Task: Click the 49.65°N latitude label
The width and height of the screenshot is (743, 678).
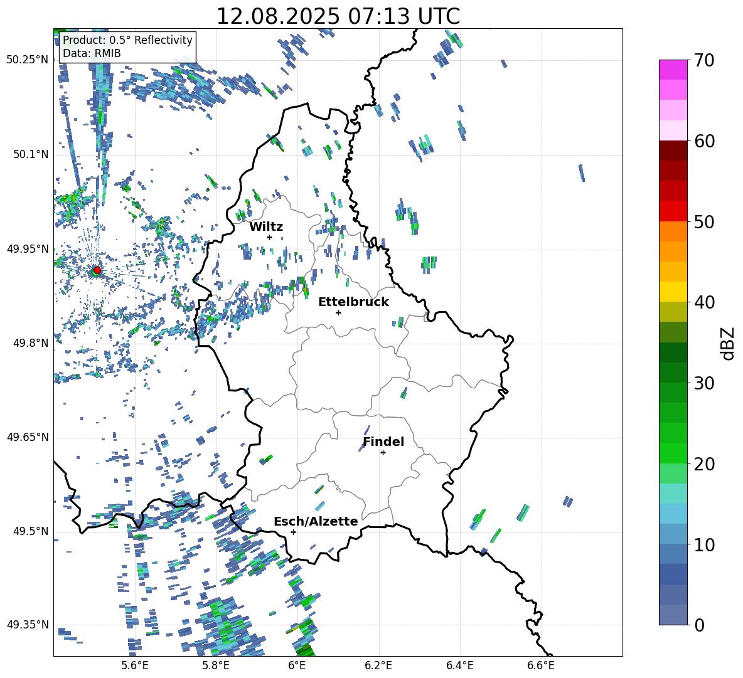Action: click(x=28, y=437)
